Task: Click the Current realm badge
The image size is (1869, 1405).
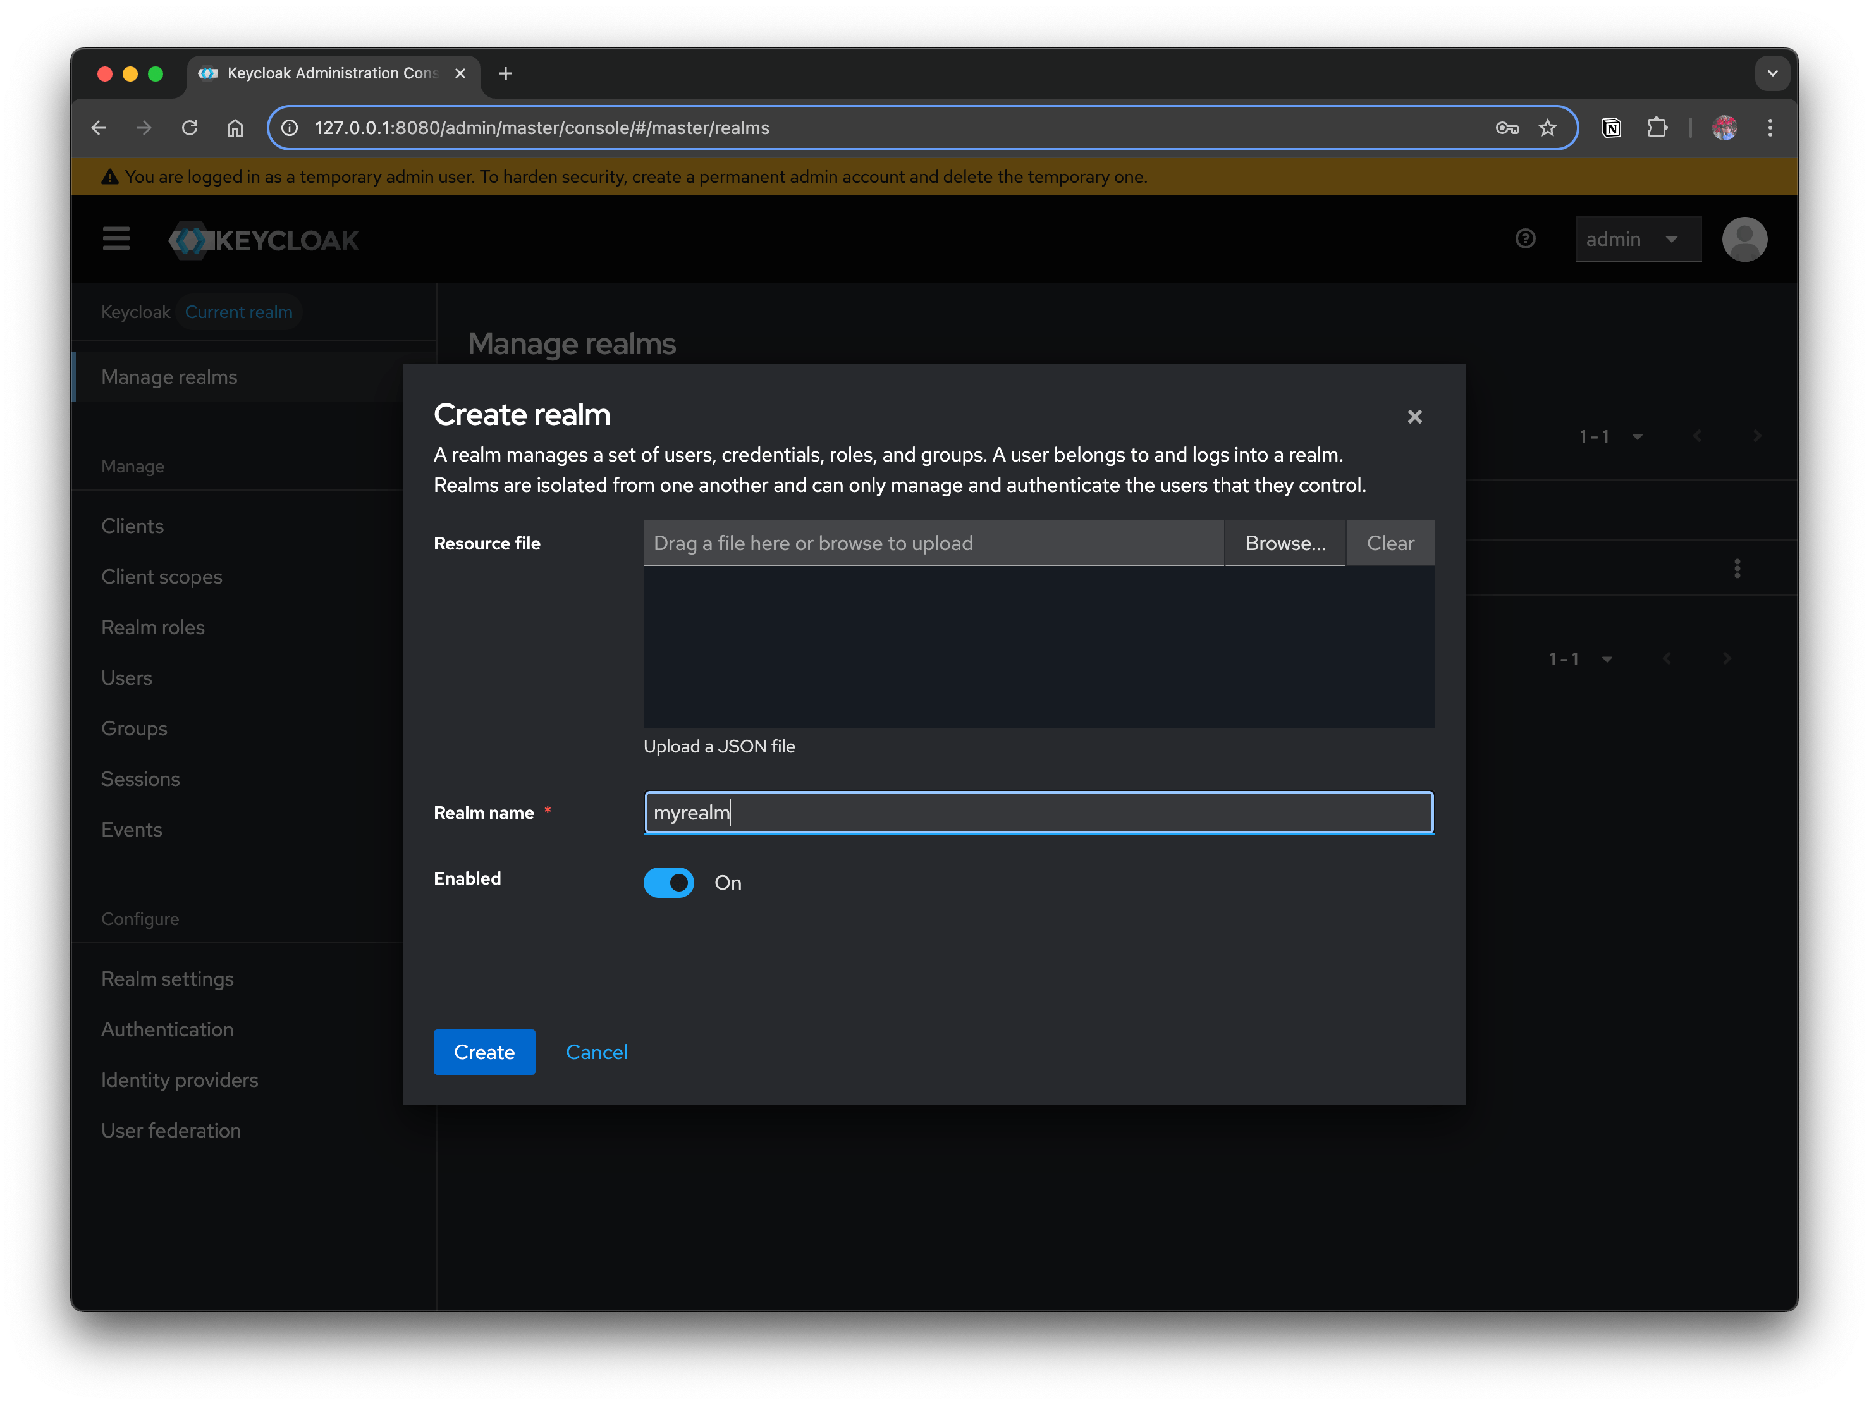Action: tap(239, 312)
